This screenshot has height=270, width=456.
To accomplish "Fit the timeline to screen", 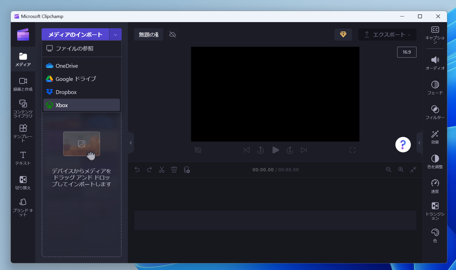I will (413, 170).
